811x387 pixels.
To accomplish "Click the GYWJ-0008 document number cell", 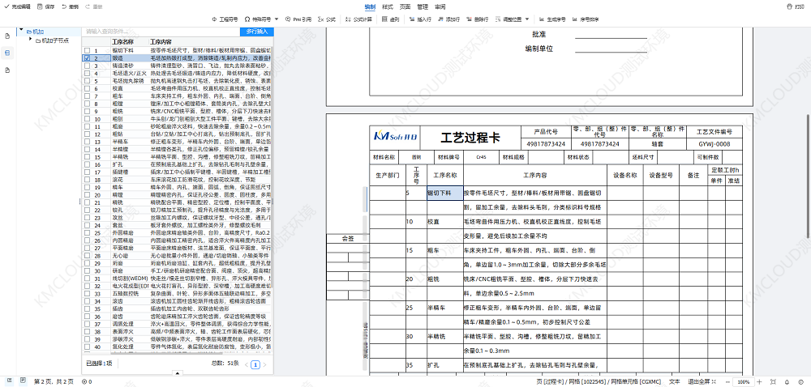I will click(x=714, y=144).
